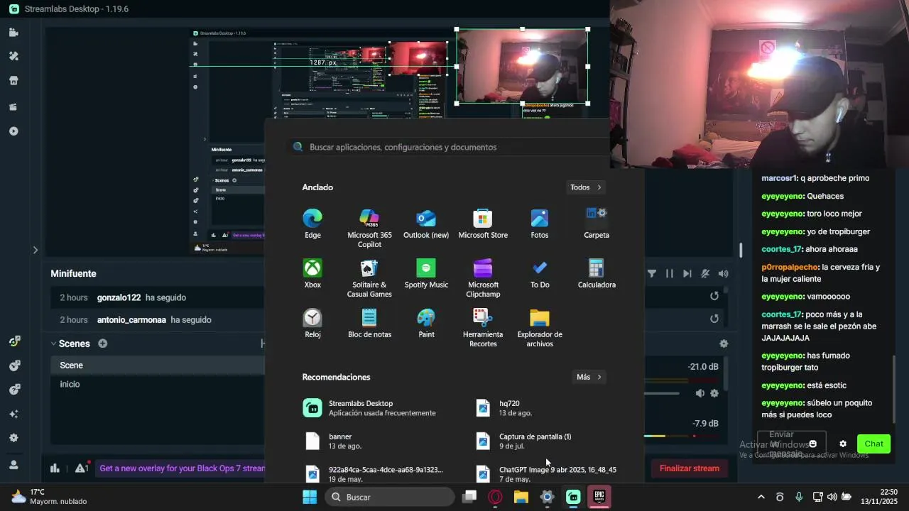Open the emoji picker in chat box
Image resolution: width=909 pixels, height=511 pixels.
(813, 444)
